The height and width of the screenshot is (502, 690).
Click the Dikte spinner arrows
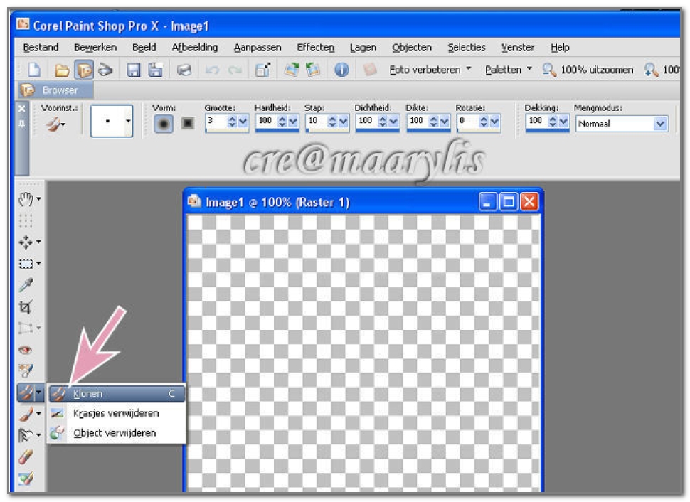pyautogui.click(x=433, y=122)
